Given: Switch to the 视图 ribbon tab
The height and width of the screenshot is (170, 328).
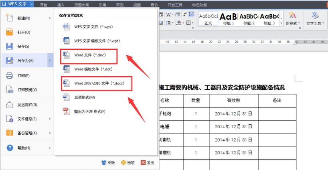Looking at the screenshot, I should pyautogui.click(x=137, y=5).
